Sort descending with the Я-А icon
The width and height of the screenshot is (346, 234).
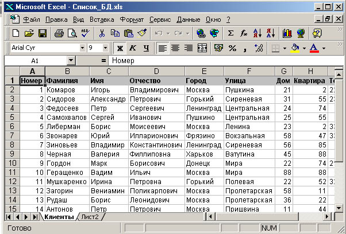click(x=271, y=33)
